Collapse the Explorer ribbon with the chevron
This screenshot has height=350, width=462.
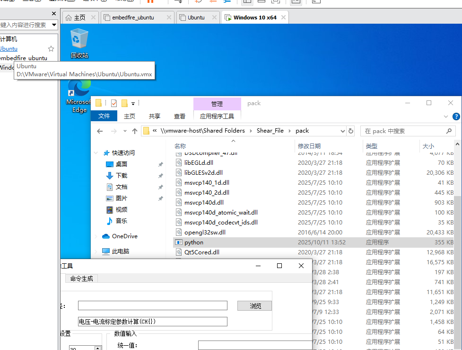[x=445, y=117]
